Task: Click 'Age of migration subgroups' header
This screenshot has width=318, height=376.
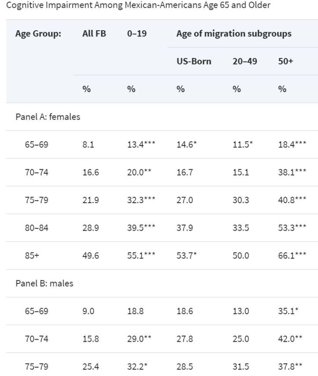Action: pyautogui.click(x=234, y=34)
